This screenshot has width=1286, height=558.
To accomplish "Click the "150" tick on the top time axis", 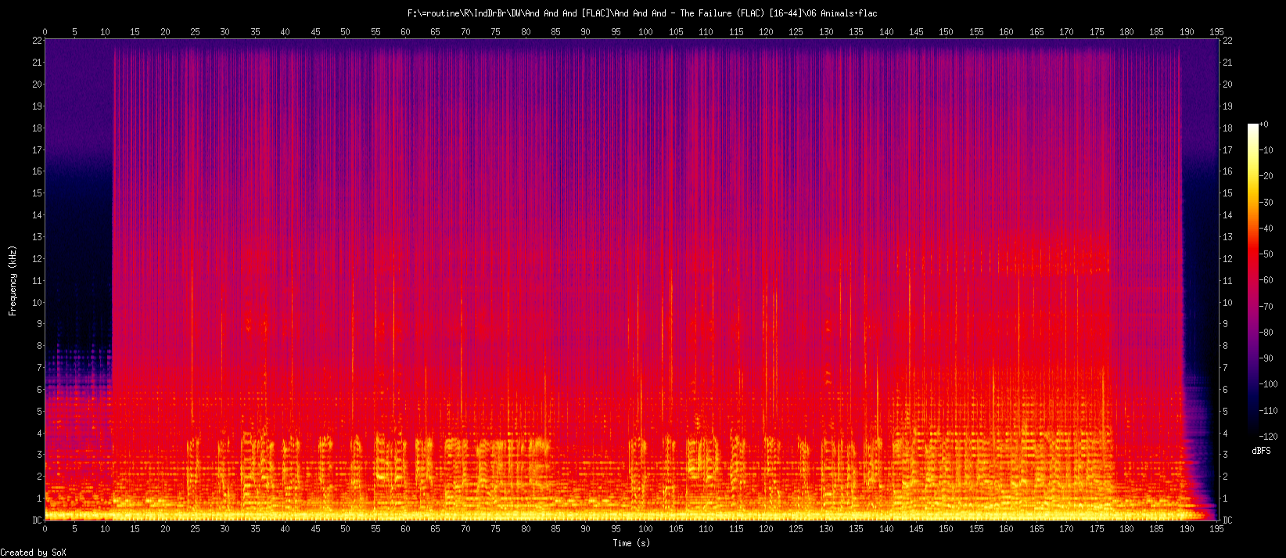I will (947, 32).
